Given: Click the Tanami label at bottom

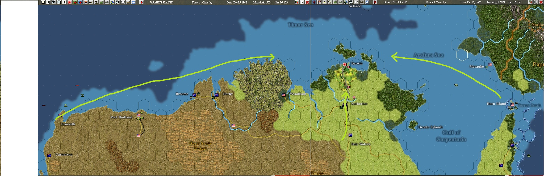Looking at the screenshot, I should 317,173.
